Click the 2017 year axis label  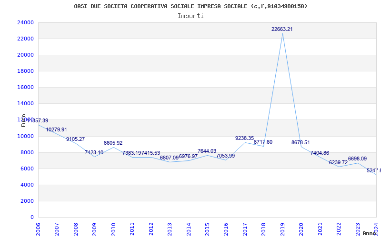(x=245, y=229)
